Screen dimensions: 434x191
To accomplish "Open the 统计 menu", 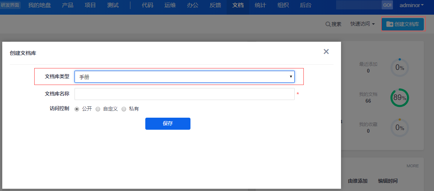I will pos(260,5).
